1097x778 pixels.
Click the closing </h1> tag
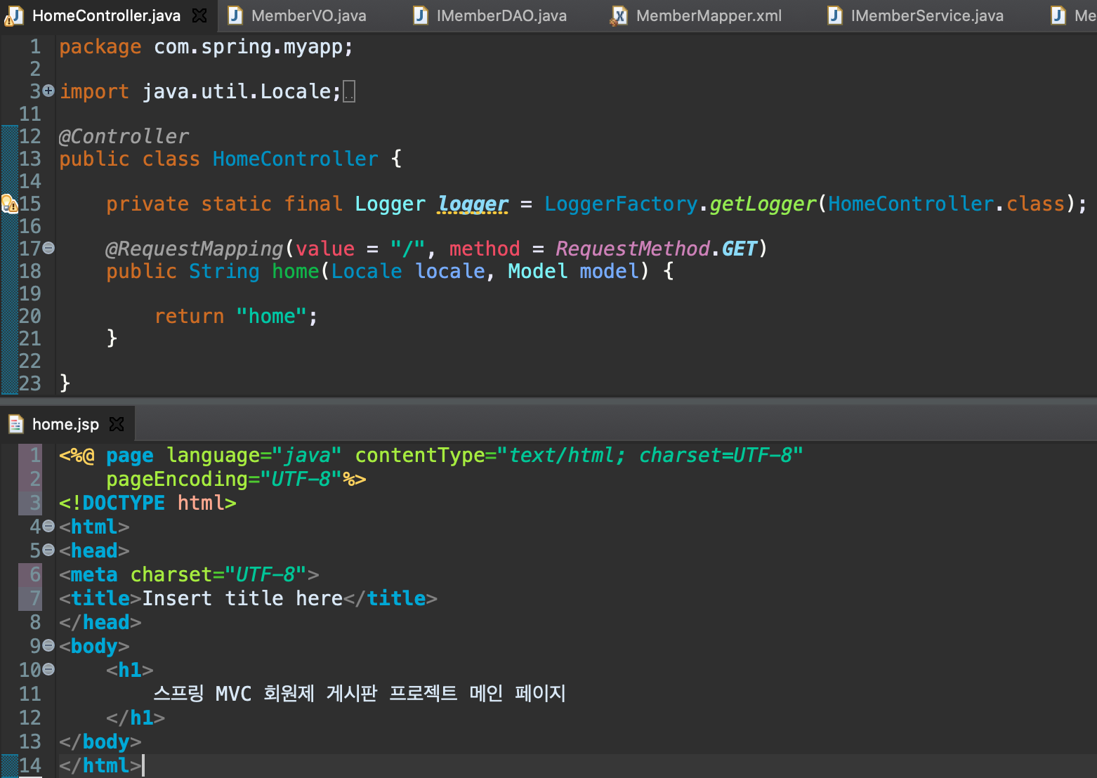click(x=136, y=718)
